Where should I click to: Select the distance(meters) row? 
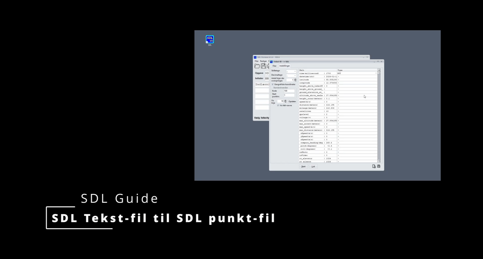tap(338, 105)
